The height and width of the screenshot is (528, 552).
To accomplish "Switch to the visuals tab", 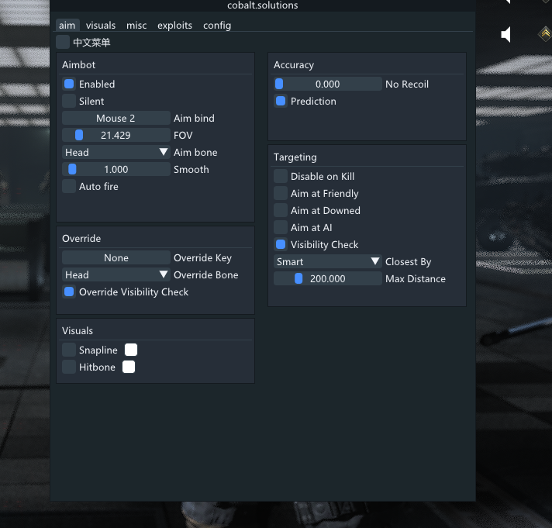I will 101,25.
